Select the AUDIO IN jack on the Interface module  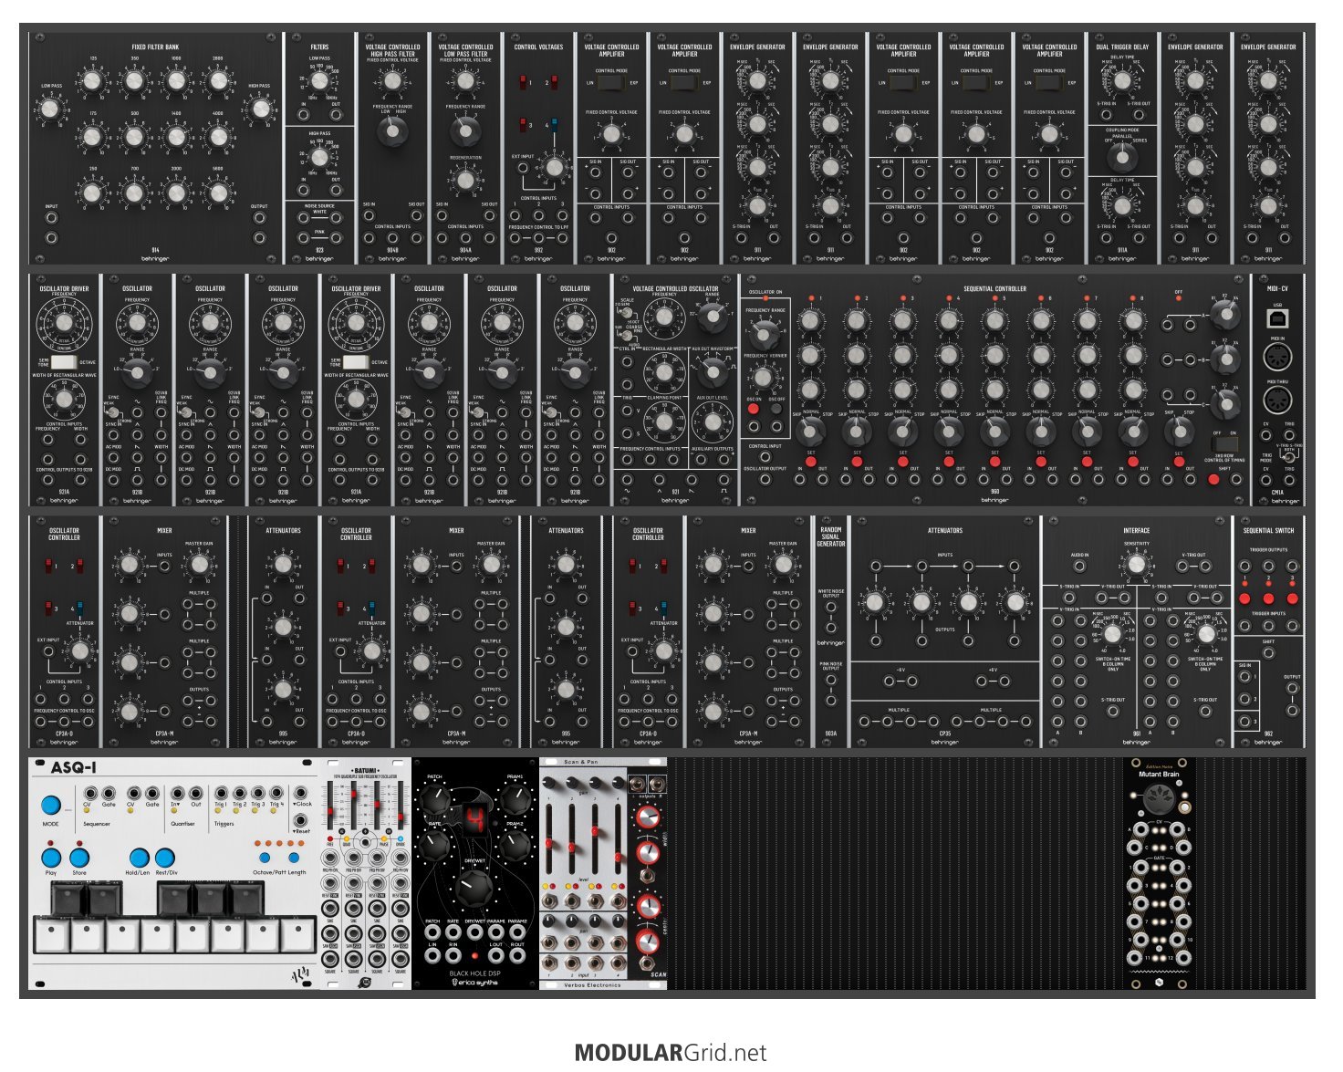pos(1079,567)
